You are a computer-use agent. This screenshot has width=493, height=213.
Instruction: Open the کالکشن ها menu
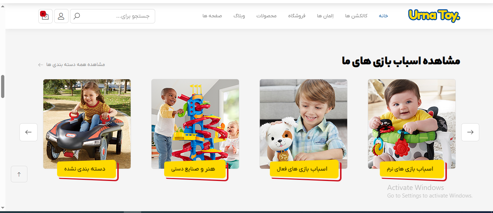coord(356,16)
